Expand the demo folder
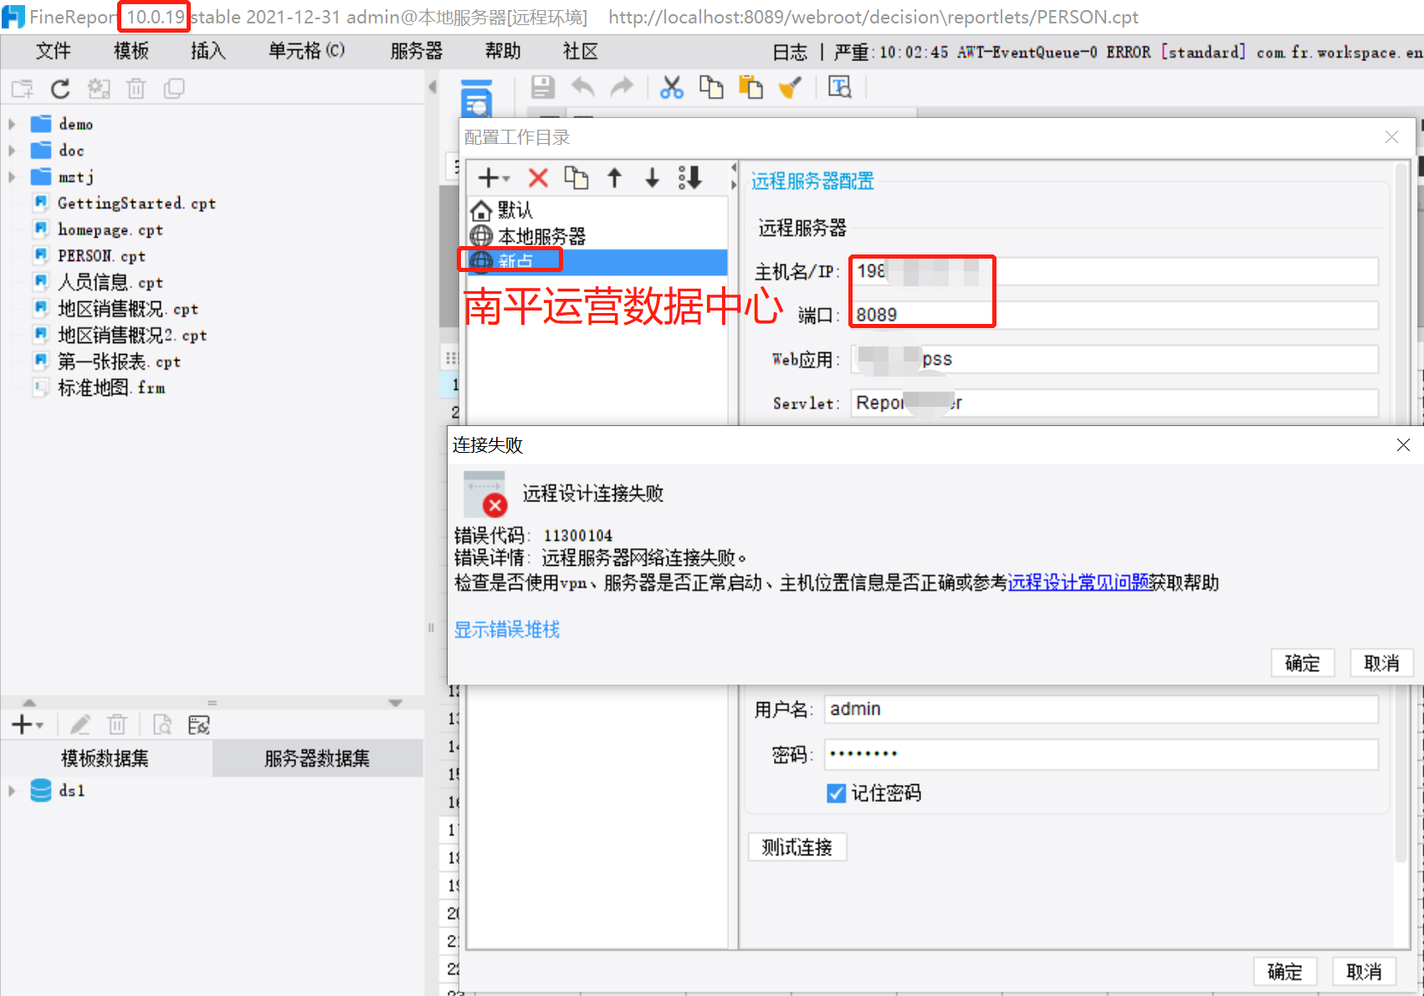 [12, 124]
